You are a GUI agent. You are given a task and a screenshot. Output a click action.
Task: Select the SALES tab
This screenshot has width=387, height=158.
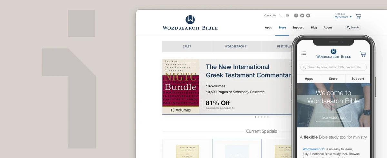187,46
